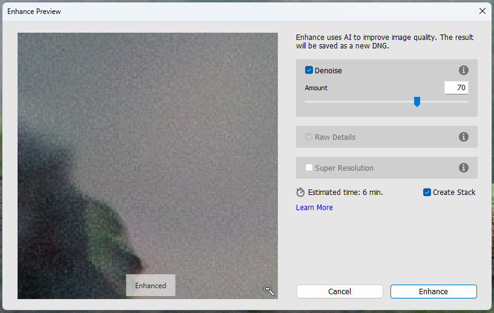Open the Super Resolution info icon
This screenshot has height=313, width=494.
pyautogui.click(x=464, y=168)
